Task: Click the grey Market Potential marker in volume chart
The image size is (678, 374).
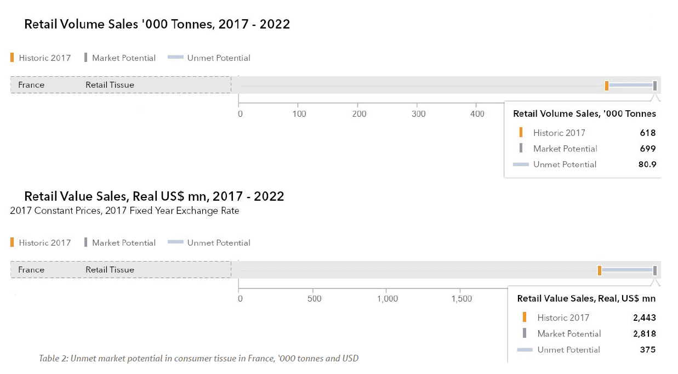Action: [x=655, y=86]
